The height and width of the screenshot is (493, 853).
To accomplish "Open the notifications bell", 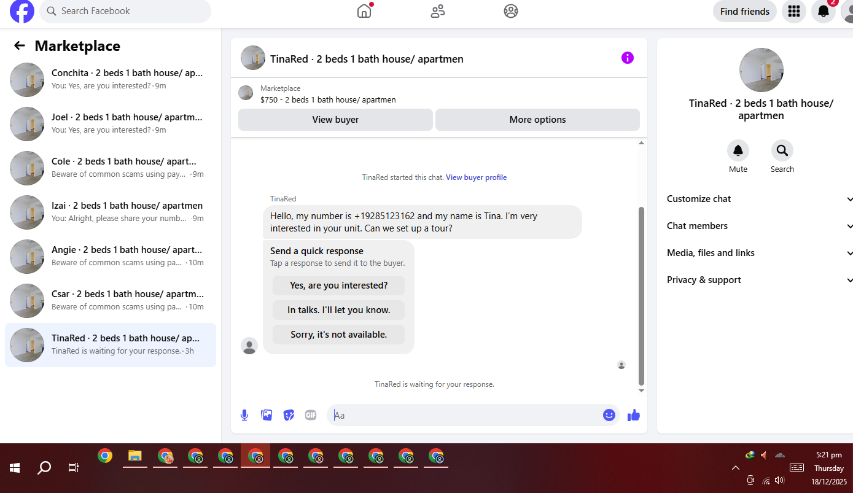I will coord(824,11).
